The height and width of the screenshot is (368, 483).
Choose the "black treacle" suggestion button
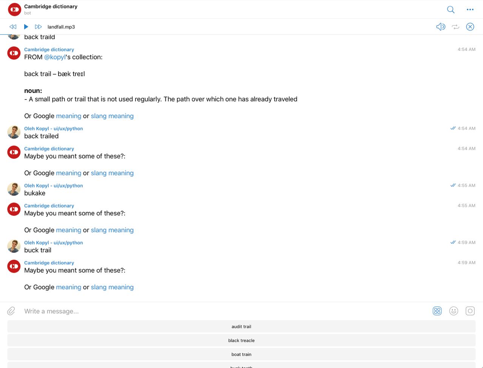pyautogui.click(x=241, y=340)
